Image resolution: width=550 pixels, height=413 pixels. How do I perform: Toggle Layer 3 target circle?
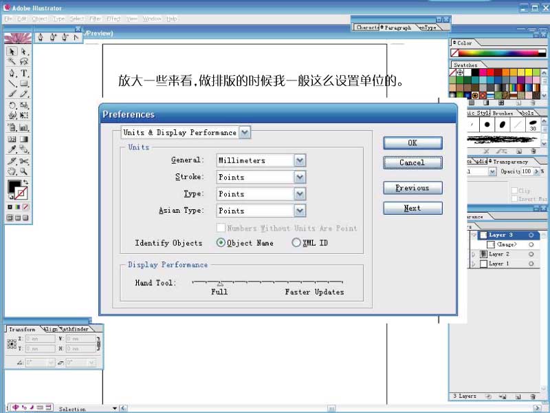531,235
